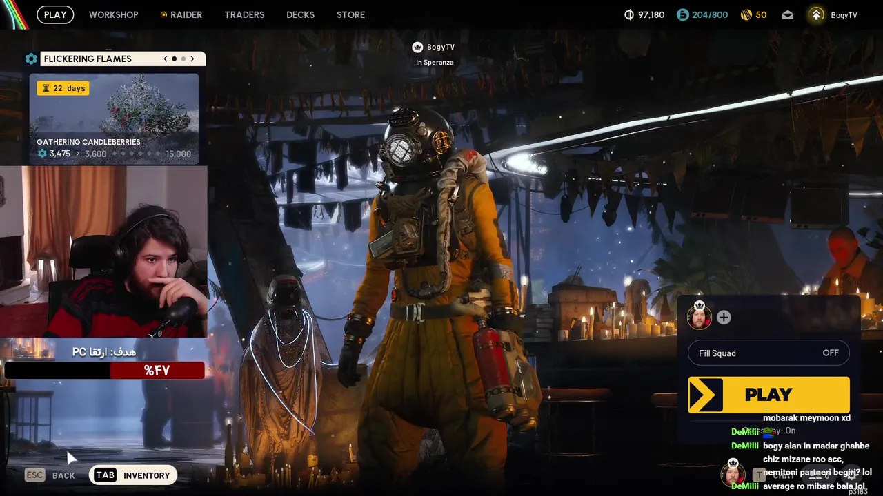Select the second event page dot
Screen dimensions: 883x496
[183, 59]
